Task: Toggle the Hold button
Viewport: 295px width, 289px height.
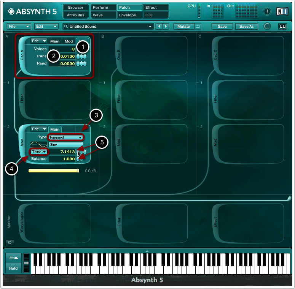Action: 13,268
